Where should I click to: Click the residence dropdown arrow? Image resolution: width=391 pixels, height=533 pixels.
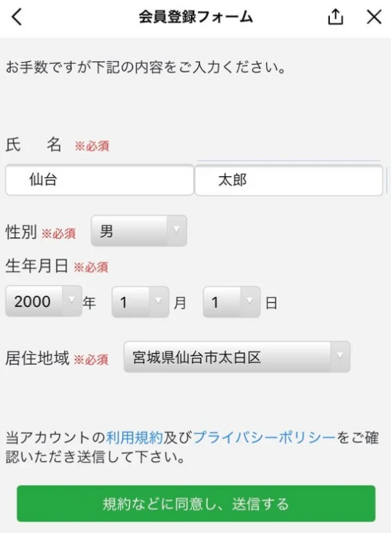pos(339,355)
